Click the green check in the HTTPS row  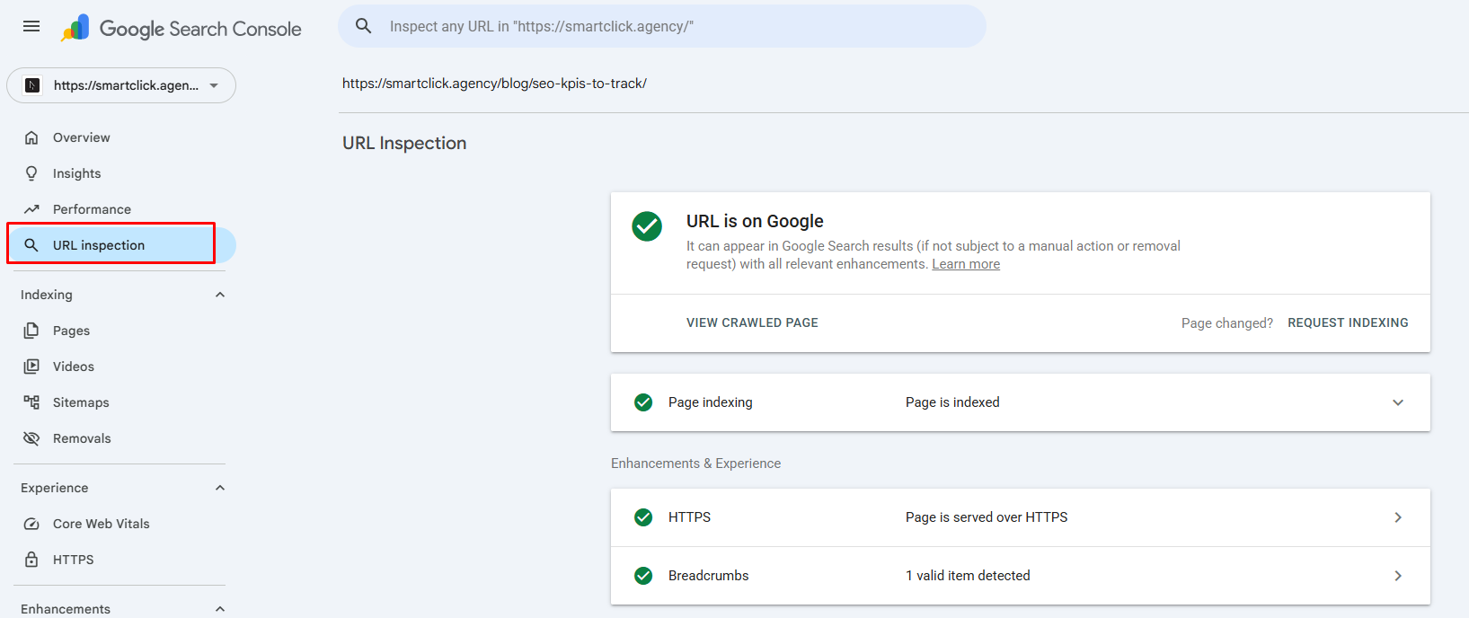pyautogui.click(x=643, y=517)
